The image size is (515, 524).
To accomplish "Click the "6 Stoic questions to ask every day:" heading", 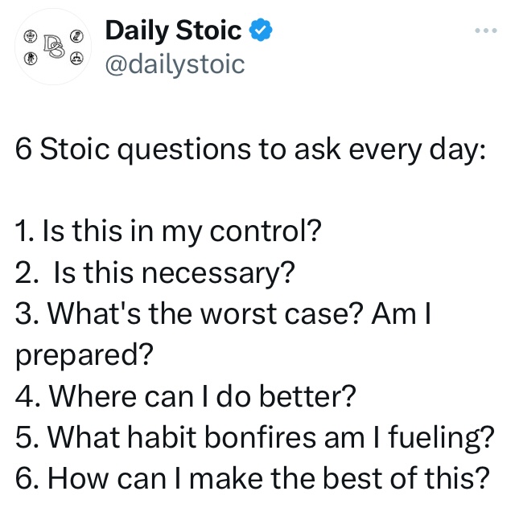I will 250,149.
